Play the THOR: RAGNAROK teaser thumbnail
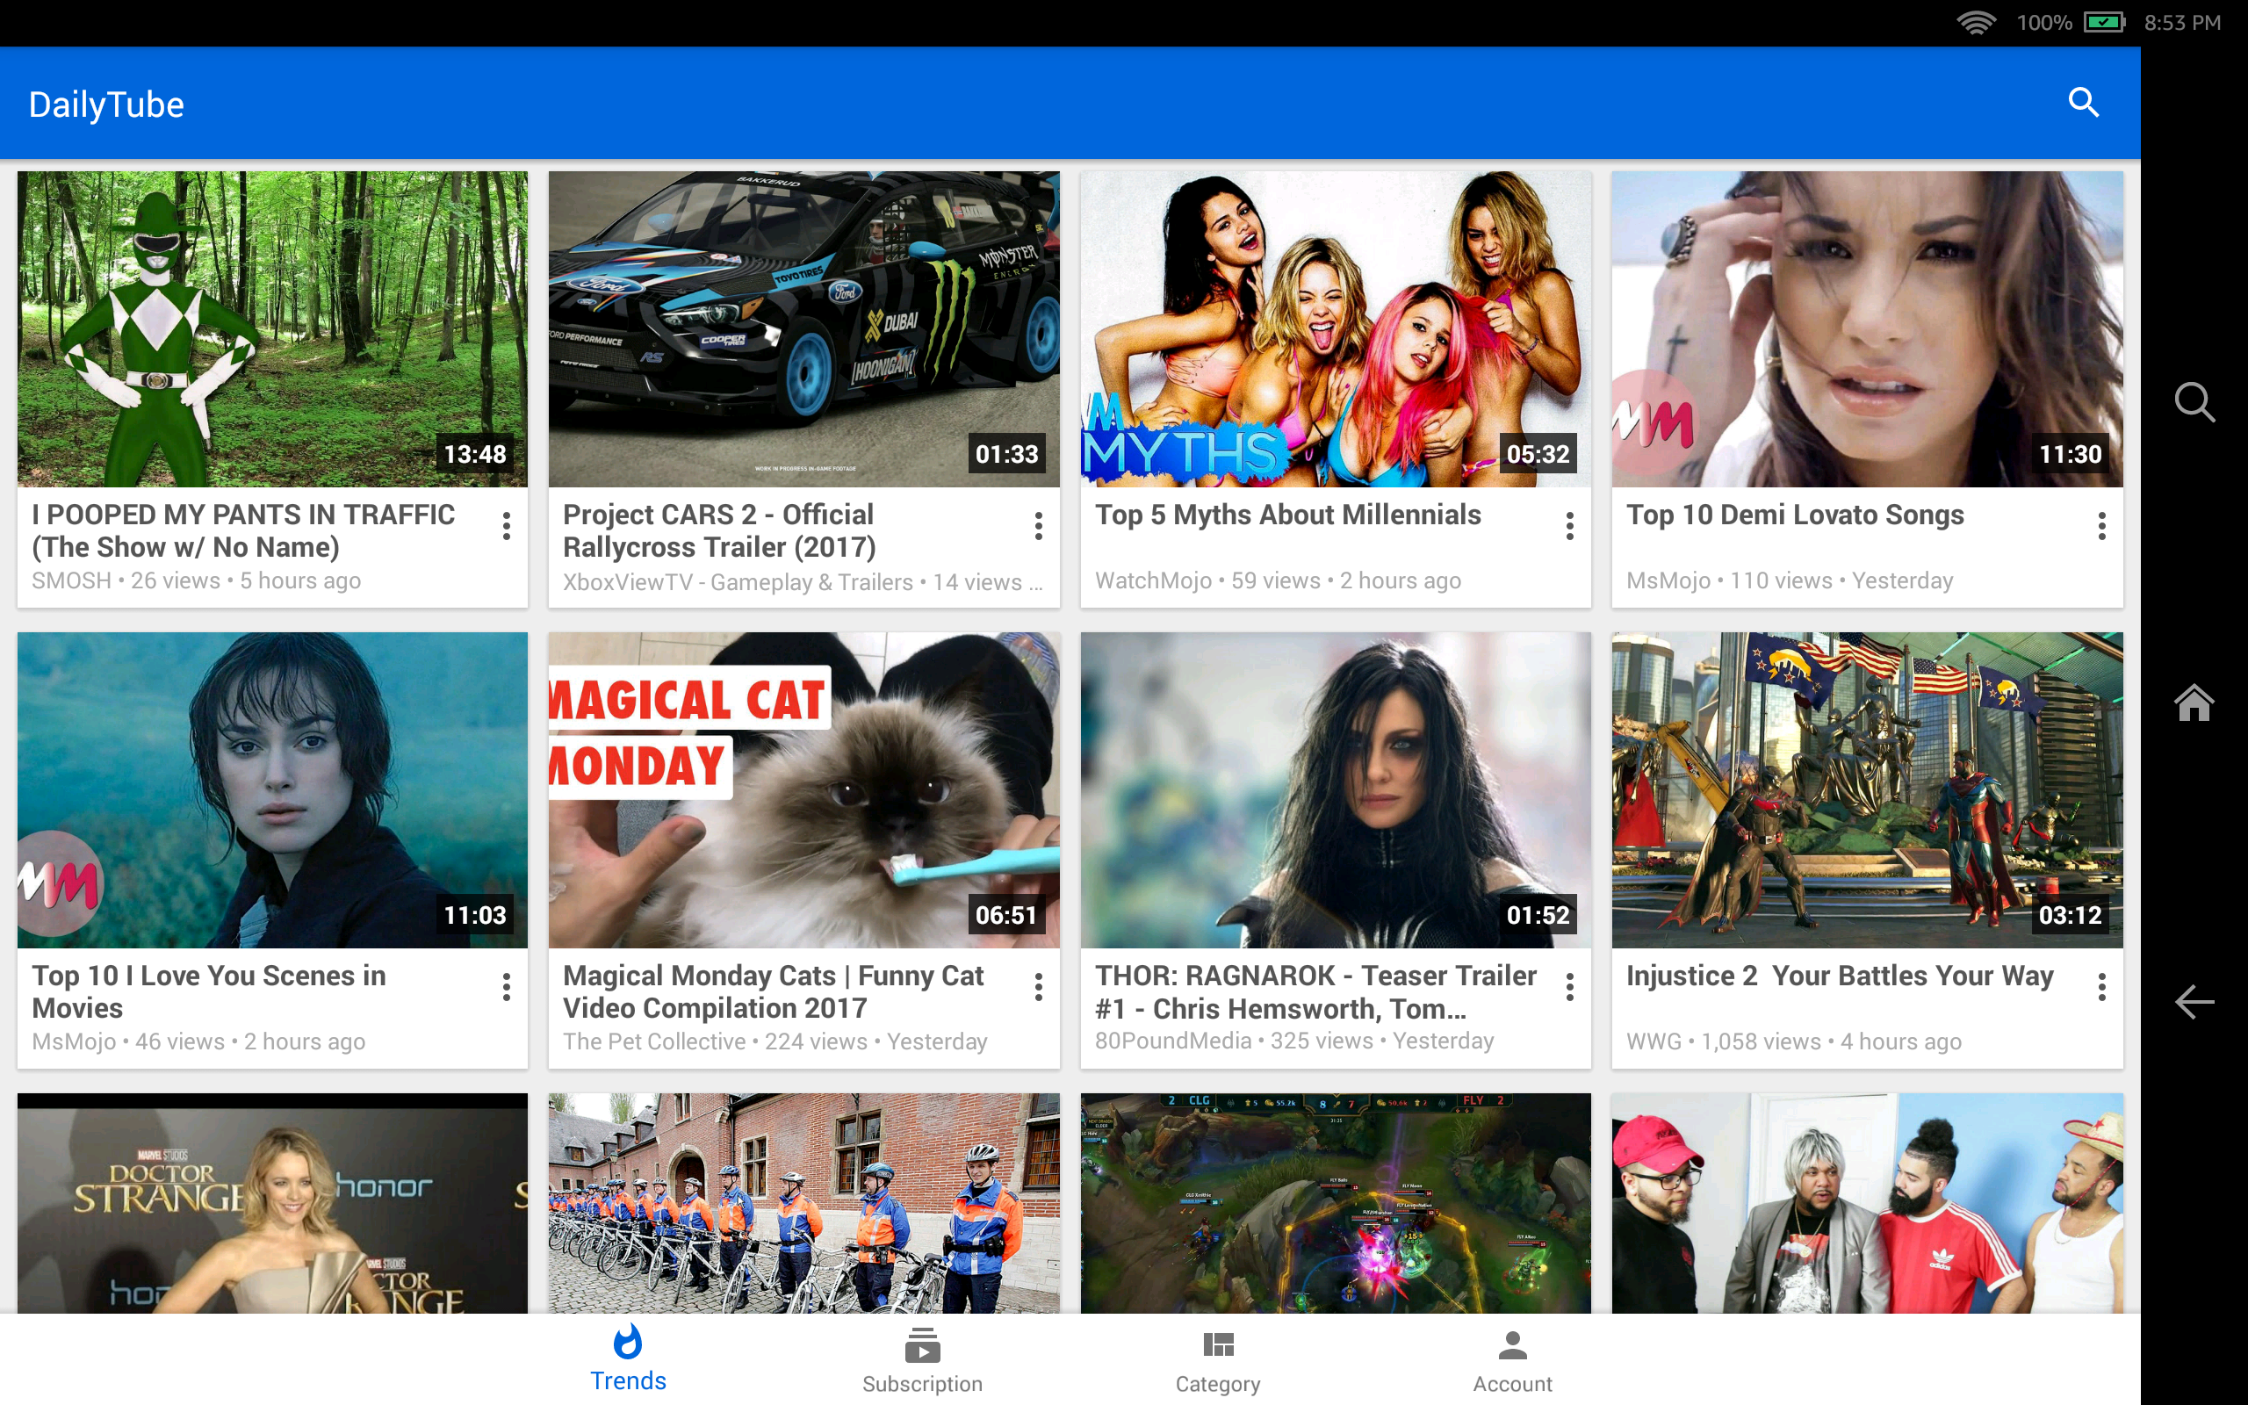Viewport: 2248px width, 1405px height. (1336, 789)
